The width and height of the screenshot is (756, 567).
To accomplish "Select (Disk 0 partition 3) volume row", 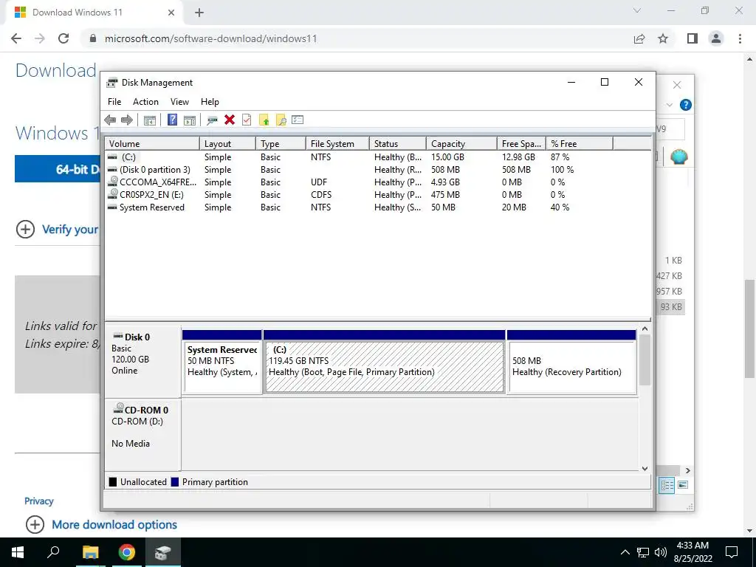I will (378, 170).
